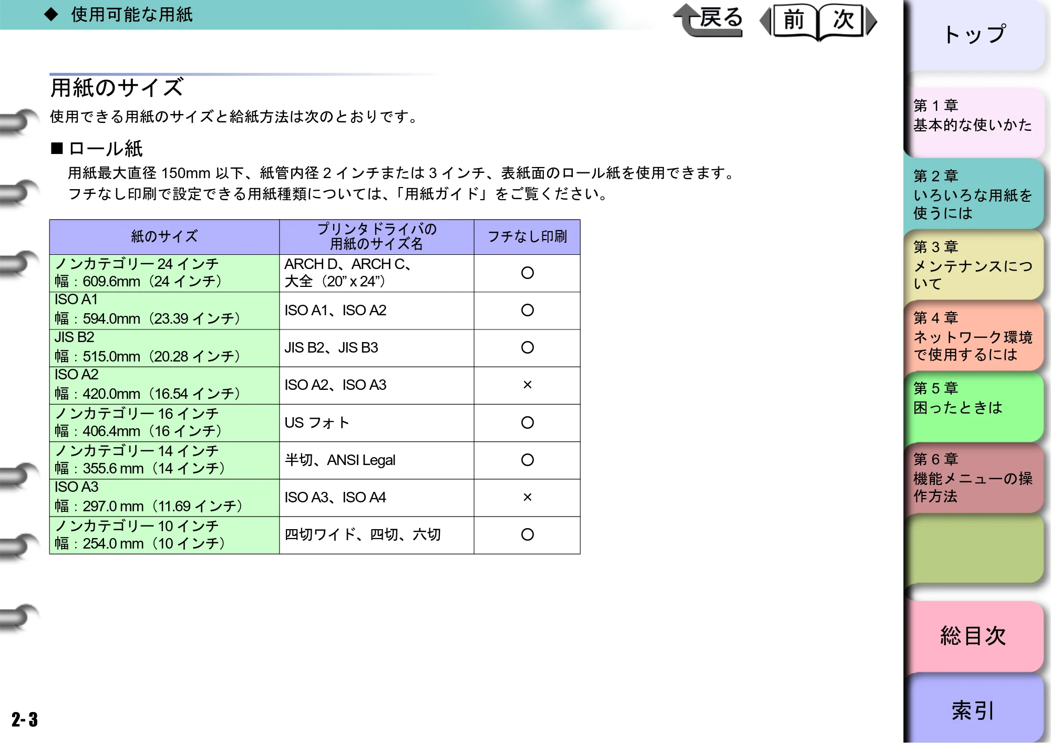Select the ISO A1 幅 594.0mm cell
This screenshot has width=1051, height=743.
pyautogui.click(x=164, y=311)
